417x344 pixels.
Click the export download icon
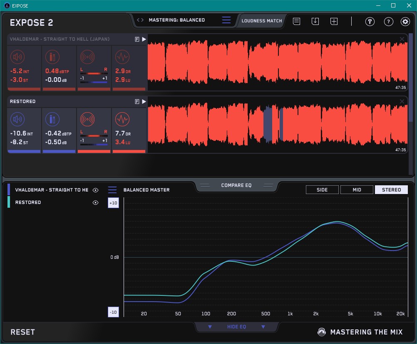pos(315,21)
